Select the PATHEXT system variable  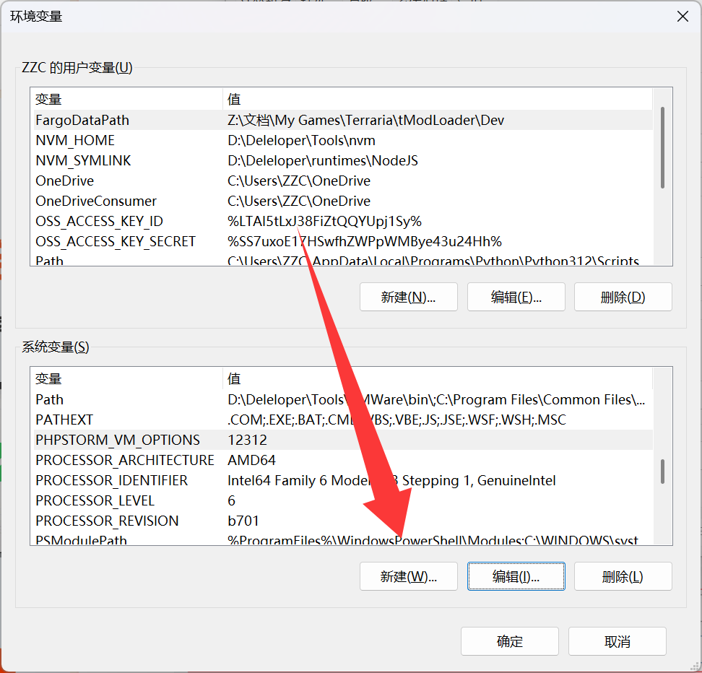point(343,420)
